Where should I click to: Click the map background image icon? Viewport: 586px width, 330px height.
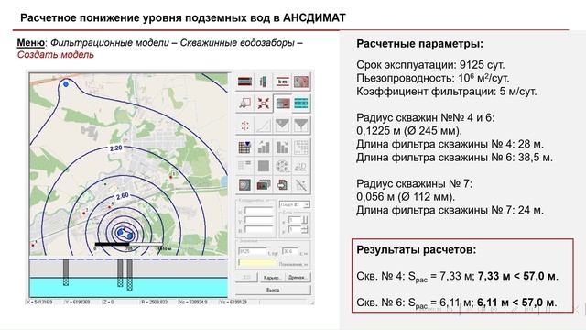pos(301,82)
